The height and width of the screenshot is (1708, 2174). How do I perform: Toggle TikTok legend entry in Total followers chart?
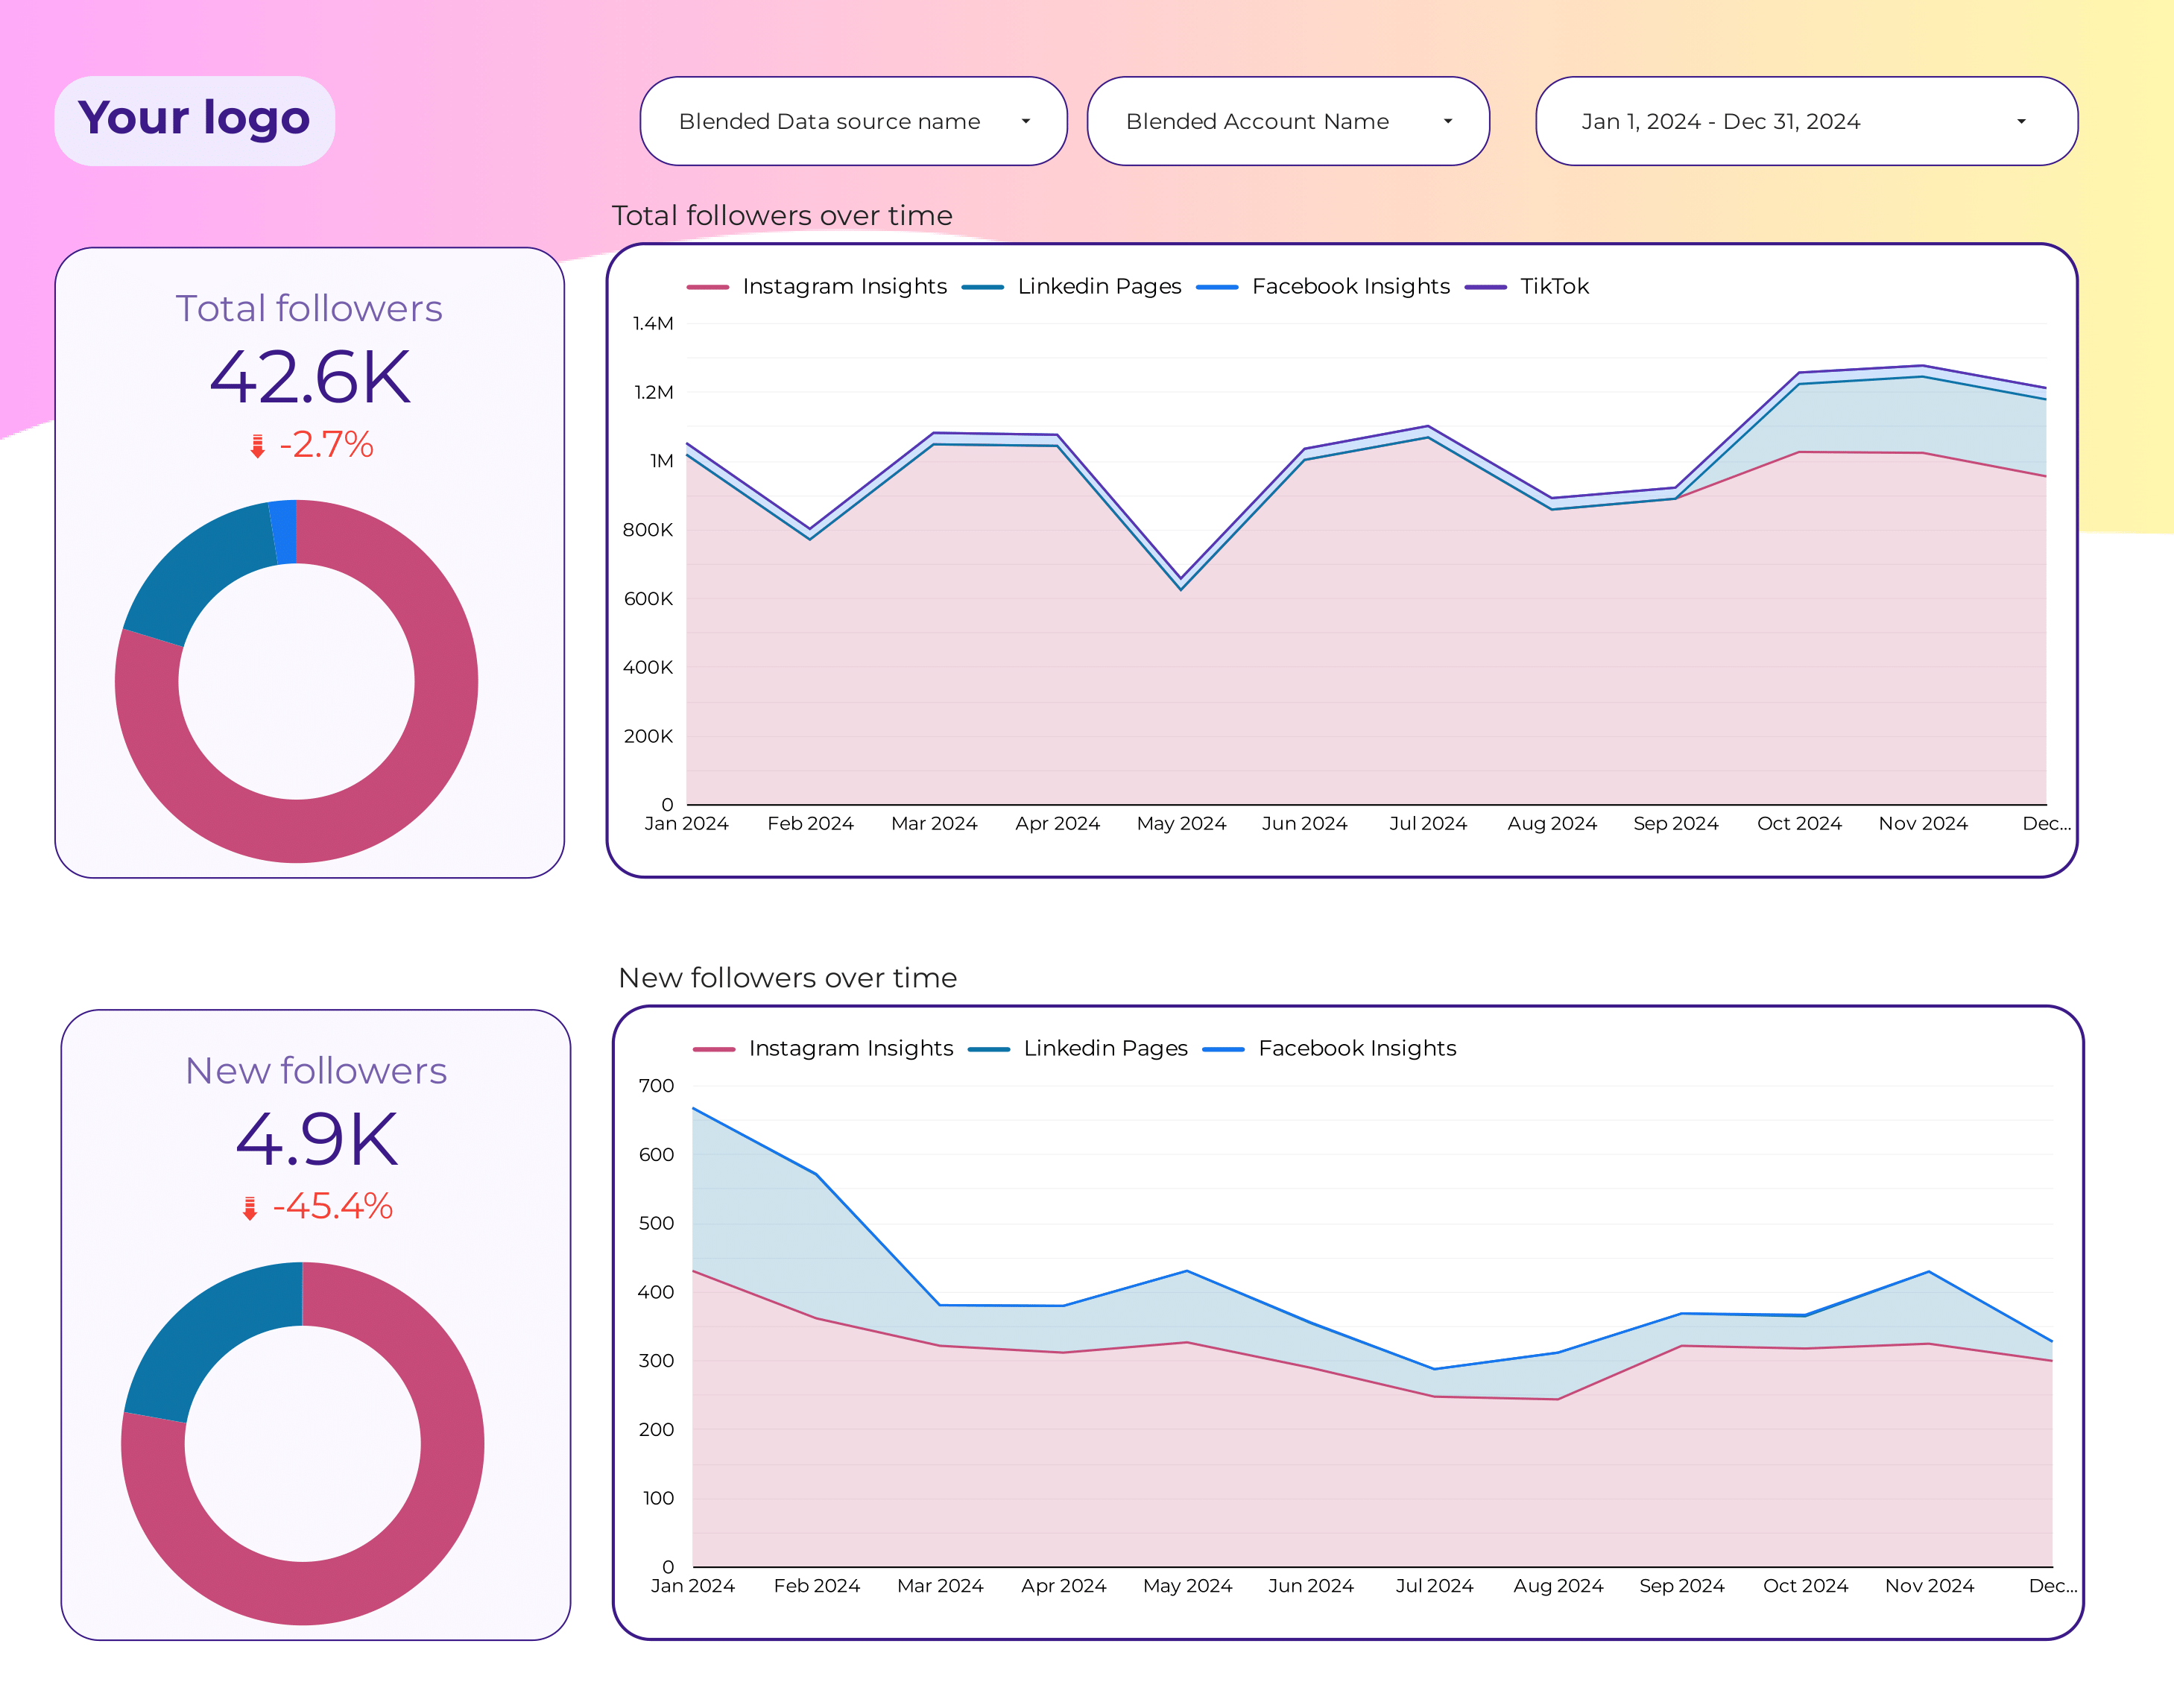(1527, 286)
